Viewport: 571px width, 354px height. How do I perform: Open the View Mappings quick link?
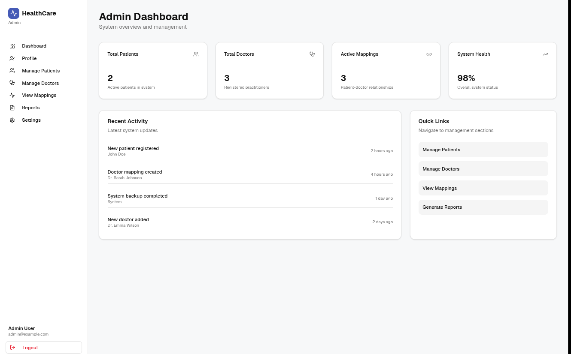pyautogui.click(x=483, y=188)
